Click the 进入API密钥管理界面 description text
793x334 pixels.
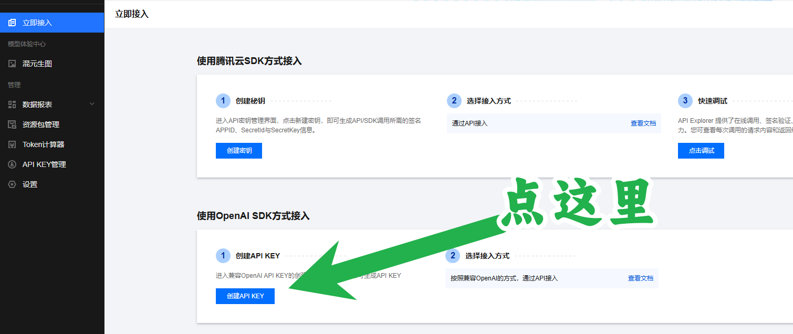point(318,125)
